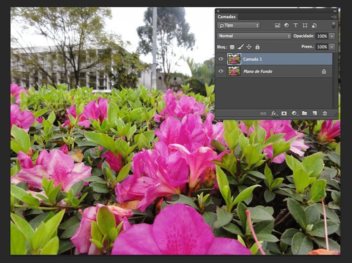Create a new layer group folder
The width and height of the screenshot is (352, 263).
coord(304,113)
